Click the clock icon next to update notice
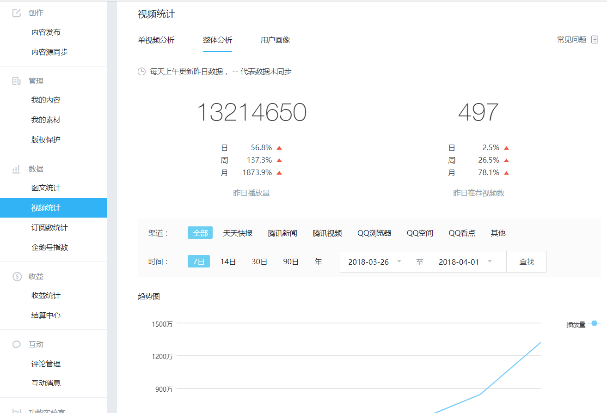 pos(141,72)
